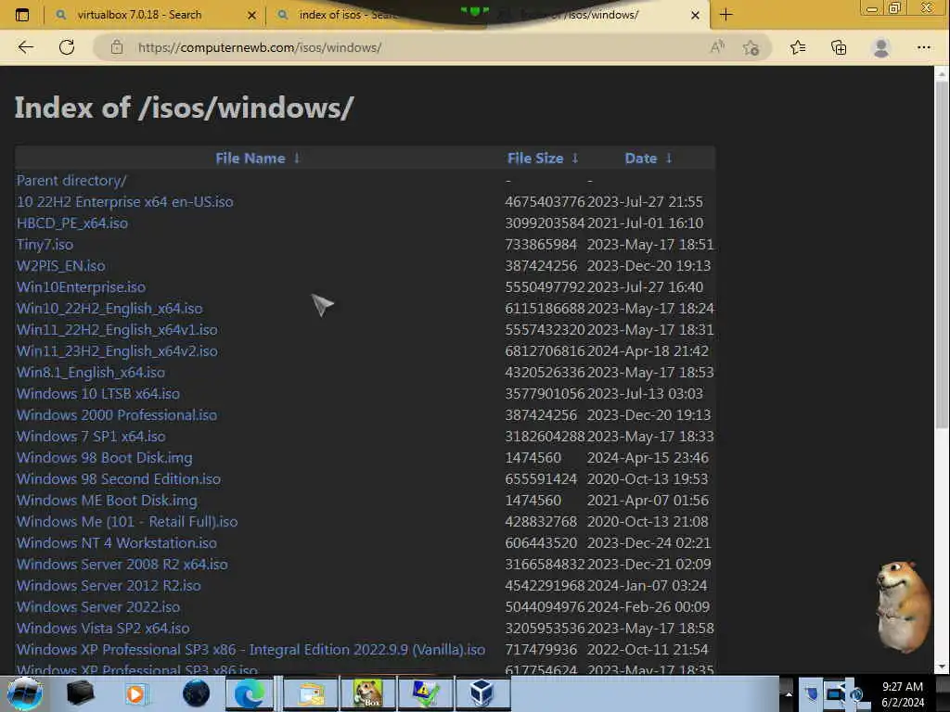Open the Collections icon

tap(839, 47)
